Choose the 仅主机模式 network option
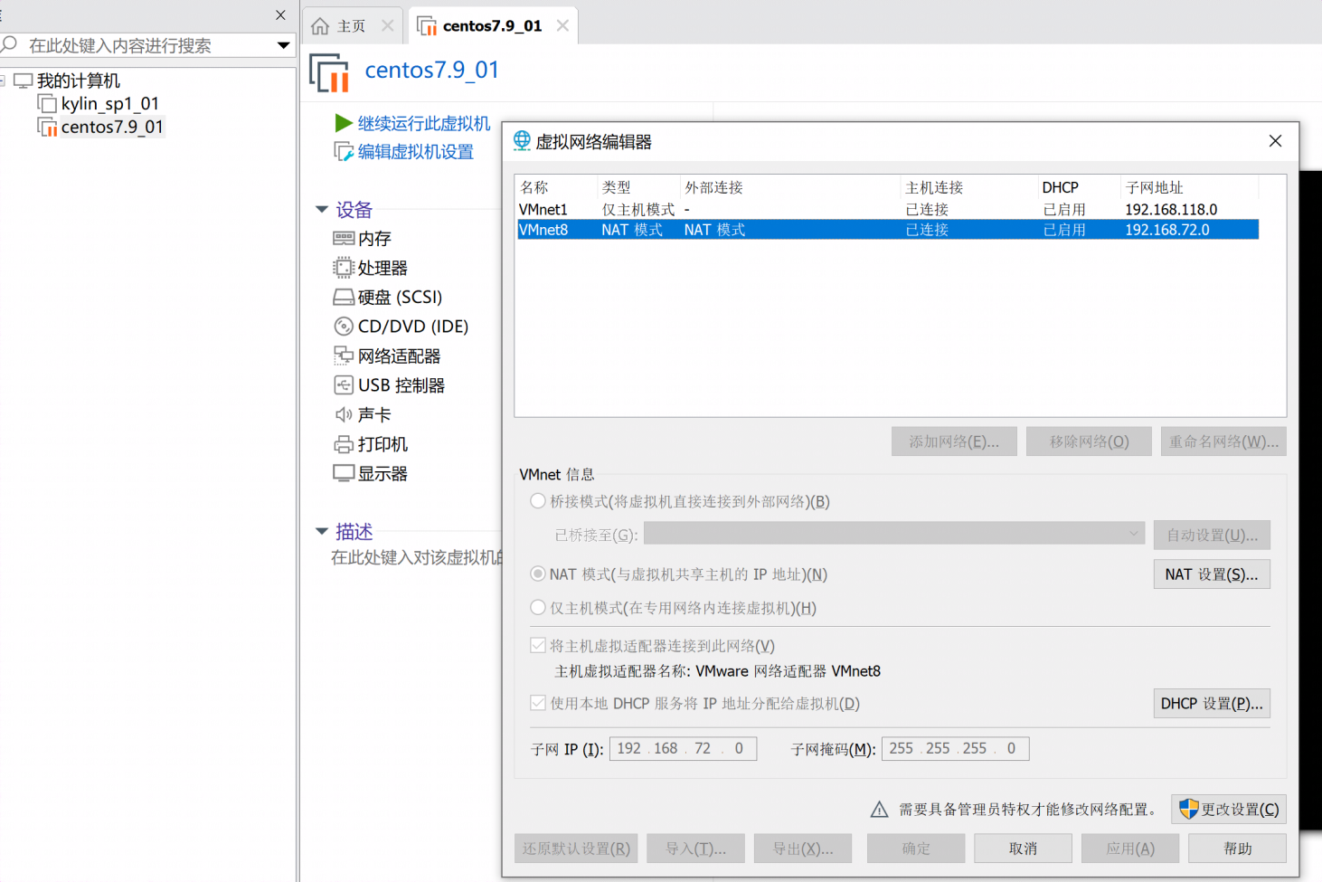This screenshot has width=1322, height=882. pos(537,607)
